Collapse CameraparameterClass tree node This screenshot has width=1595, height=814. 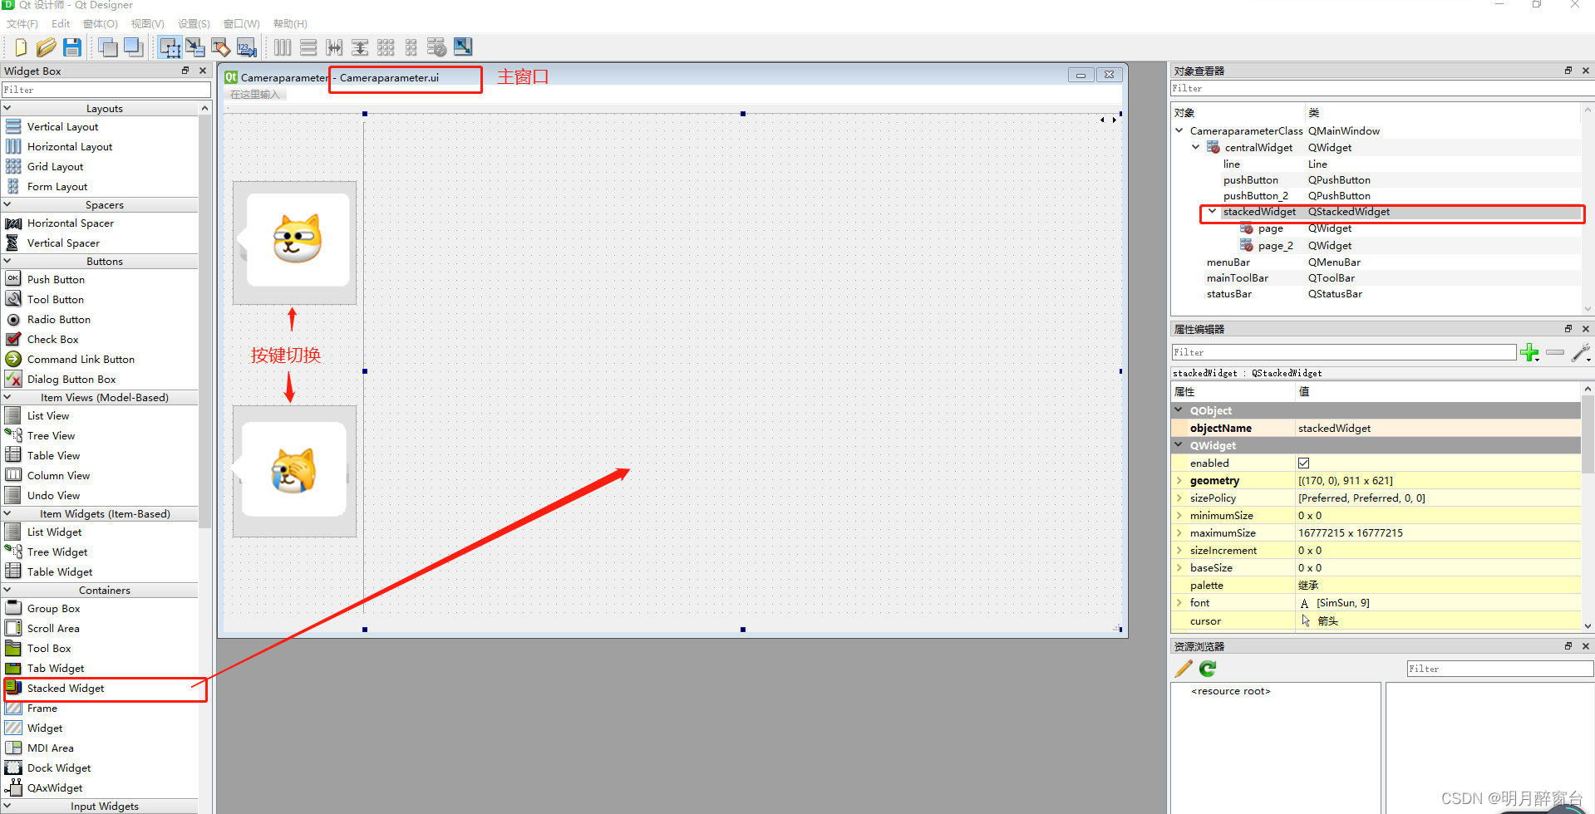pos(1179,130)
